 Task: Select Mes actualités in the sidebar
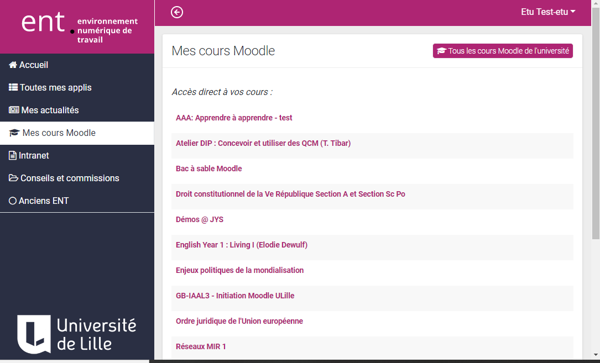tap(50, 110)
